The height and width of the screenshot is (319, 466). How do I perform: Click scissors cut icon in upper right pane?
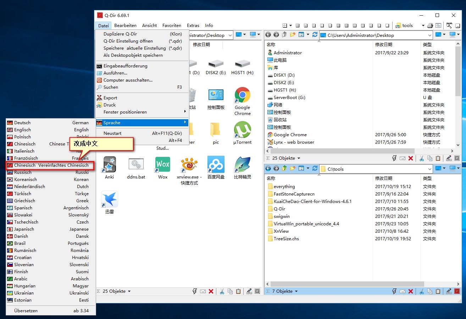(422, 158)
